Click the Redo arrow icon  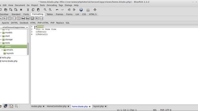62,10
